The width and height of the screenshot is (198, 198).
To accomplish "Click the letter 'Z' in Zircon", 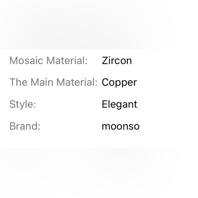I will pos(104,61).
